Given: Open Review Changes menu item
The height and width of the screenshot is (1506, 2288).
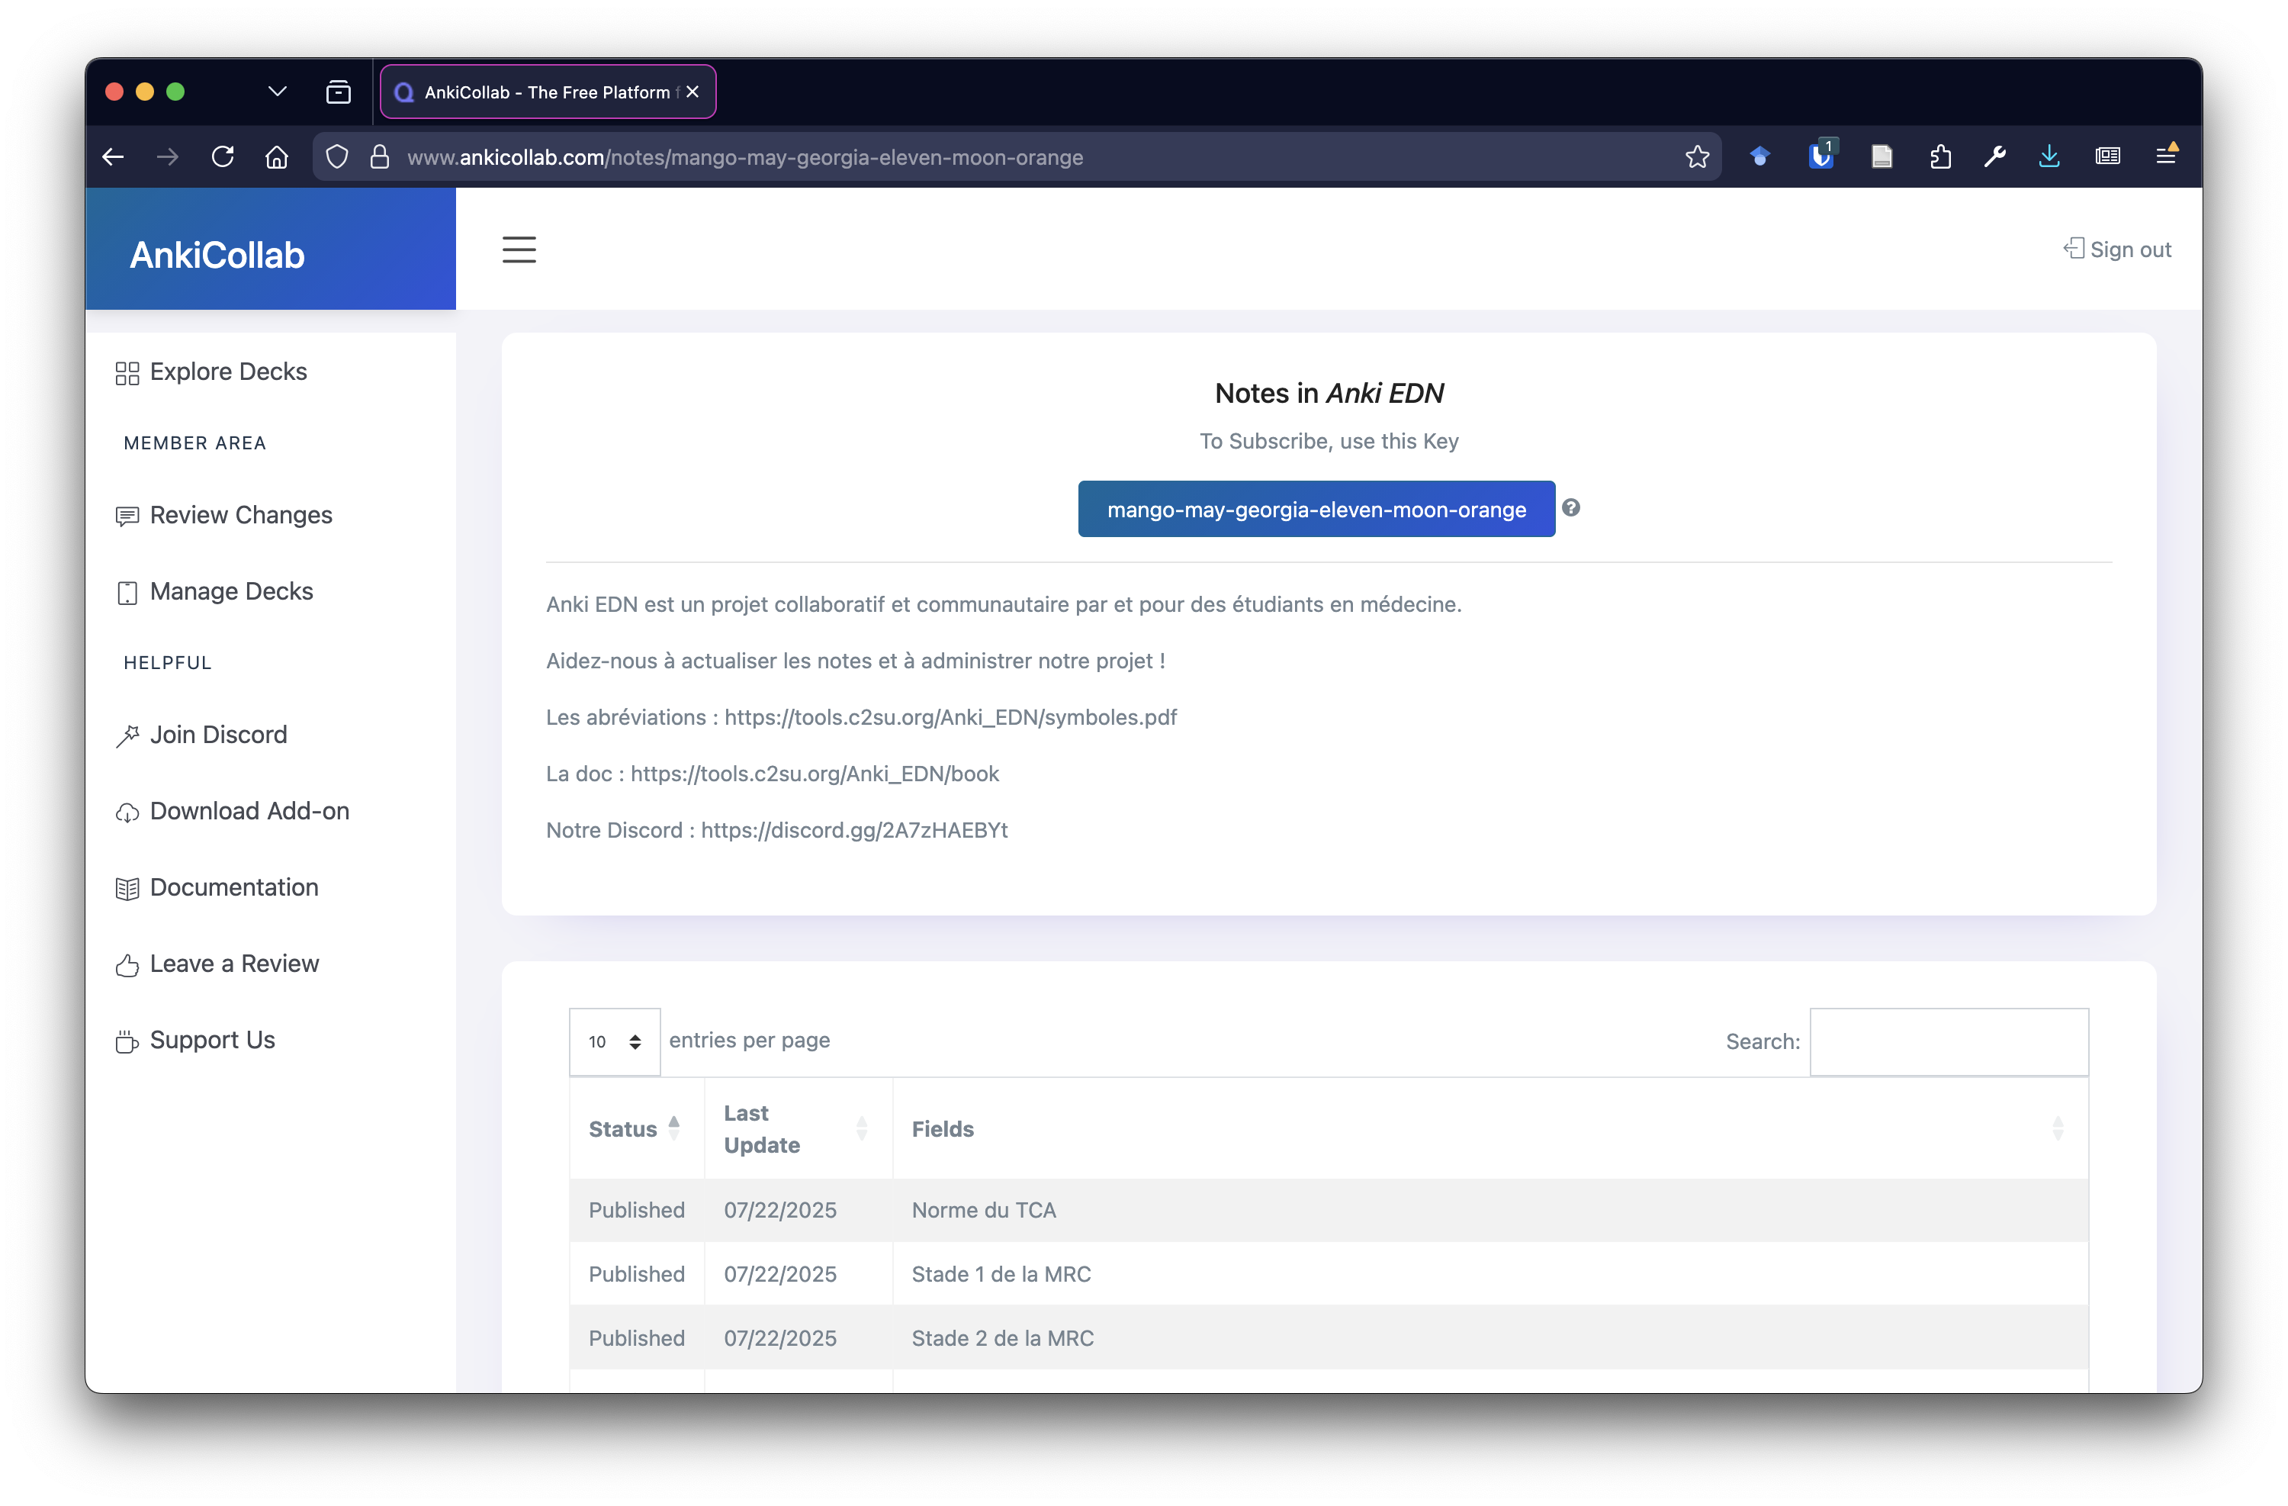Looking at the screenshot, I should pos(240,516).
